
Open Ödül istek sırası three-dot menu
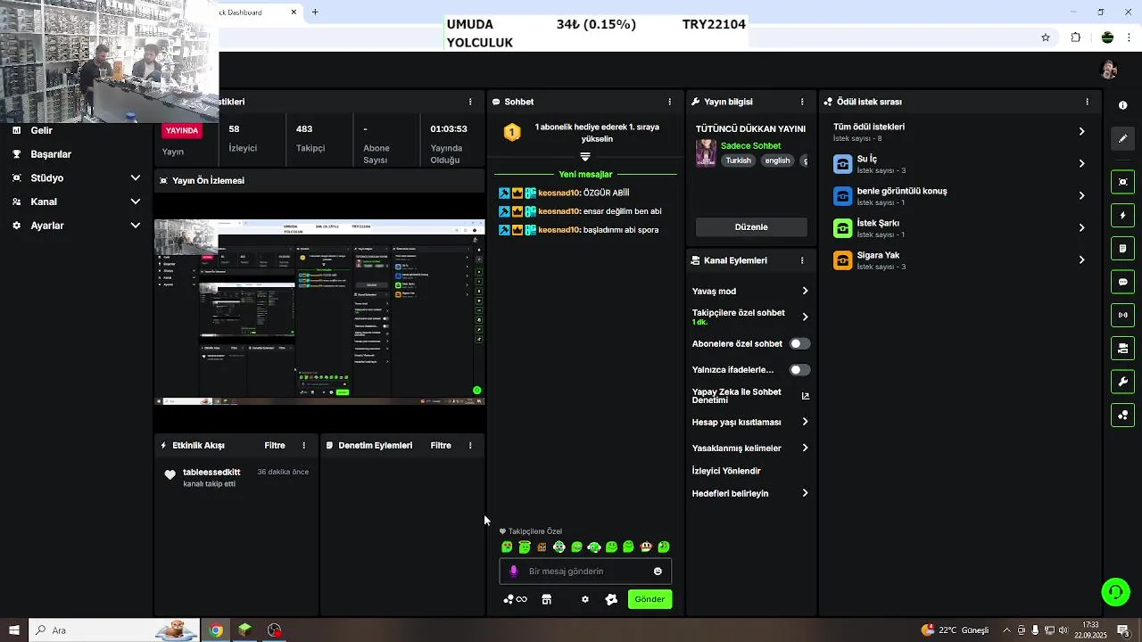coord(1087,102)
